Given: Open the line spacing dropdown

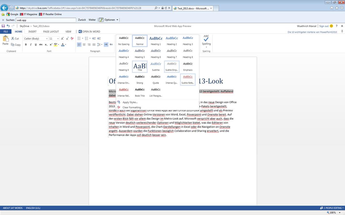Looking at the screenshot, I should (99, 44).
